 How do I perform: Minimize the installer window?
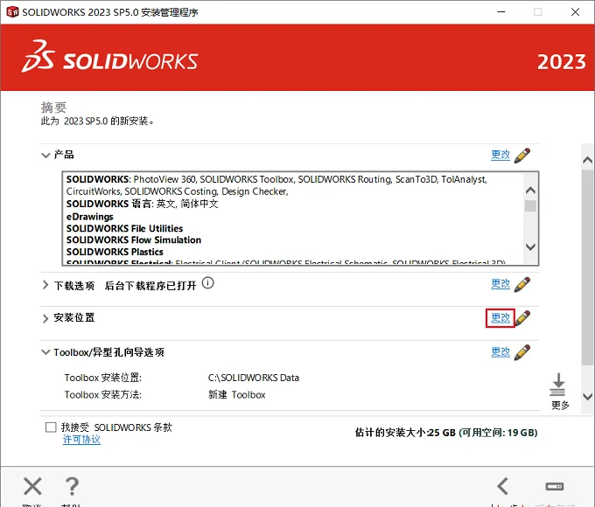click(501, 12)
